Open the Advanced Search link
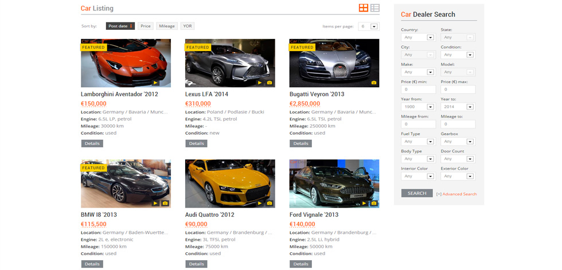This screenshot has width=562, height=270. [459, 194]
